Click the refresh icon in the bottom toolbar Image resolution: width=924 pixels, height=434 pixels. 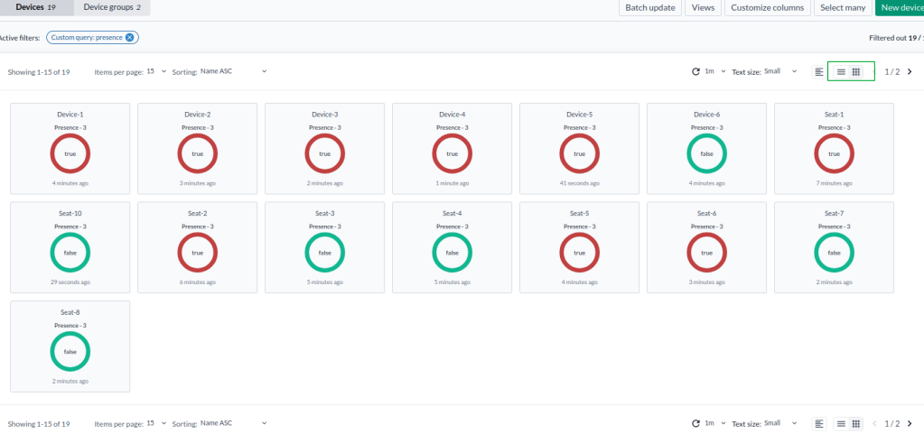click(x=695, y=423)
